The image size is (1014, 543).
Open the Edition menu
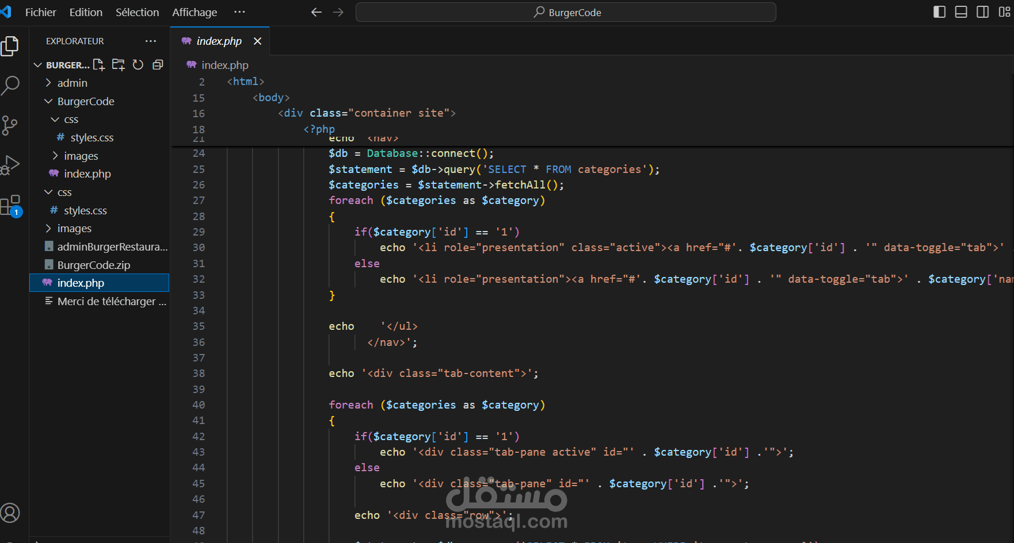86,12
